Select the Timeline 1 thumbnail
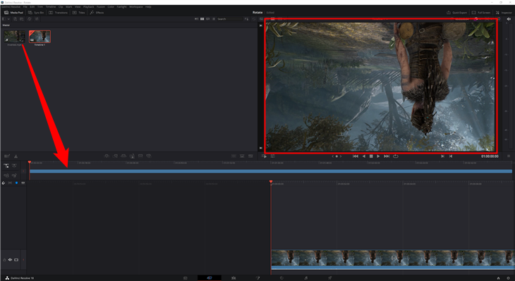The image size is (515, 281). tap(40, 37)
